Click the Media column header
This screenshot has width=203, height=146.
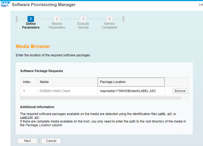(44, 82)
